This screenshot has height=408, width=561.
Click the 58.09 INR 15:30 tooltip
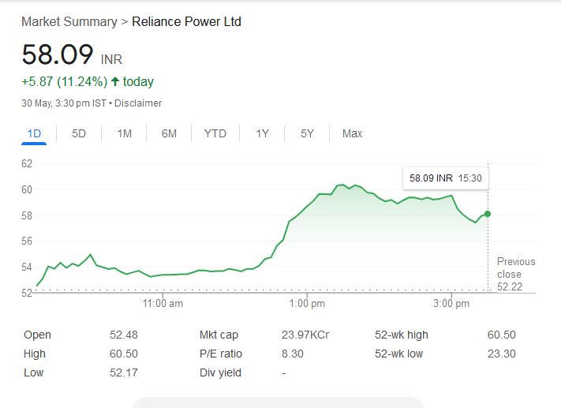[445, 178]
